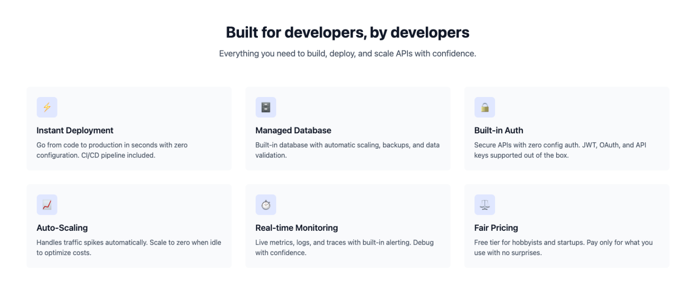Click the rising chart icon above Auto-Scaling
Screen dimensions: 690x300
coord(47,204)
